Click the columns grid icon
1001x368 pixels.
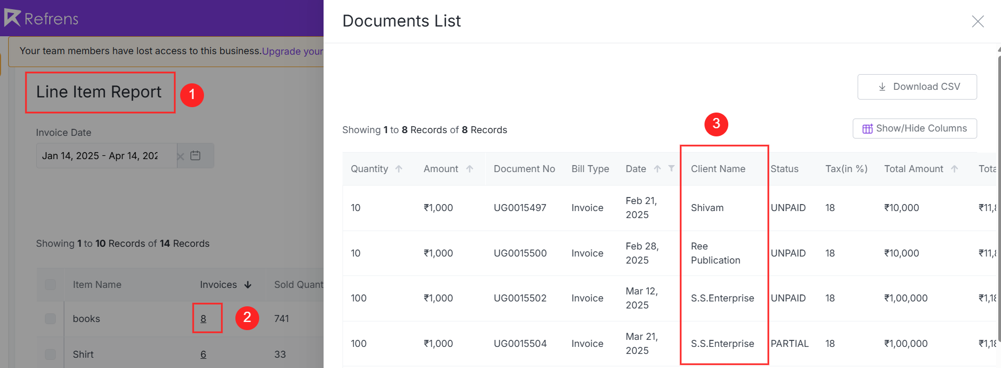[x=867, y=129]
